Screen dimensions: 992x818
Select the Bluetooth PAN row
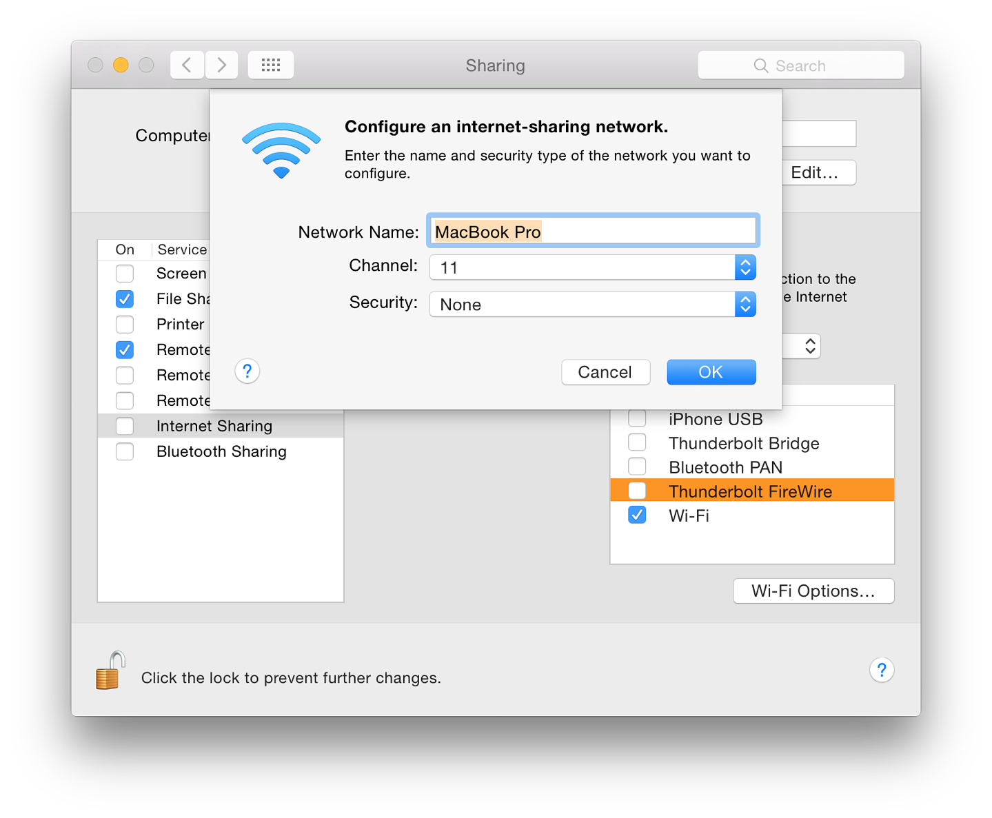tap(752, 467)
